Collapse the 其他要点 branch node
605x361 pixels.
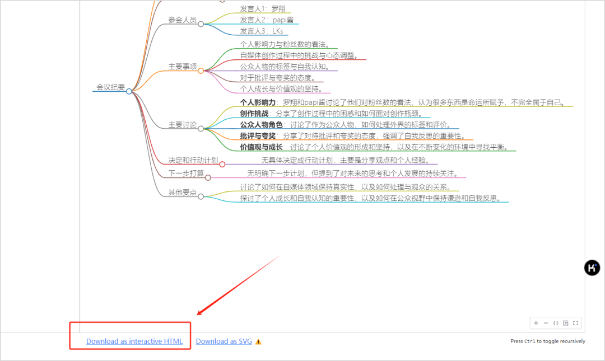[201, 196]
